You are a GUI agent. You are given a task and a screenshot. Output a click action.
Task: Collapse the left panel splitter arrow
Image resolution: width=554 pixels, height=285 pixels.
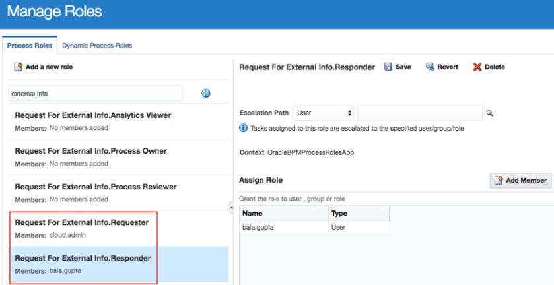tap(232, 208)
